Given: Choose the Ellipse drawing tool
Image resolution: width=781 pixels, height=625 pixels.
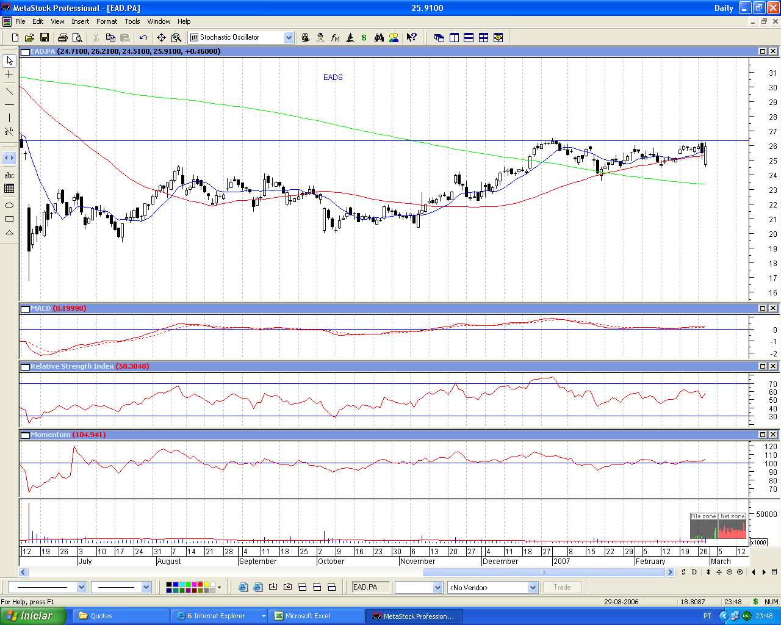Looking at the screenshot, I should (x=9, y=205).
